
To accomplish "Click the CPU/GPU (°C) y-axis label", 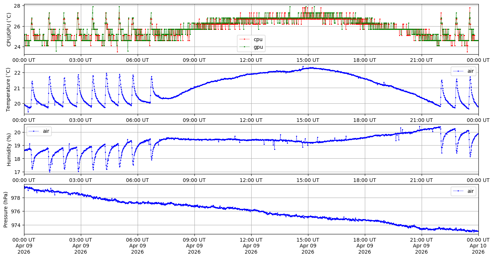I will (9, 29).
